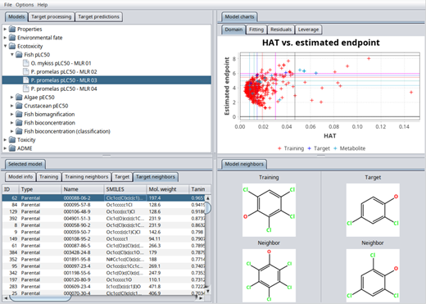Click the horizontal scrollbar thumb of neighbors table
The width and height of the screenshot is (426, 304).
coord(40,298)
